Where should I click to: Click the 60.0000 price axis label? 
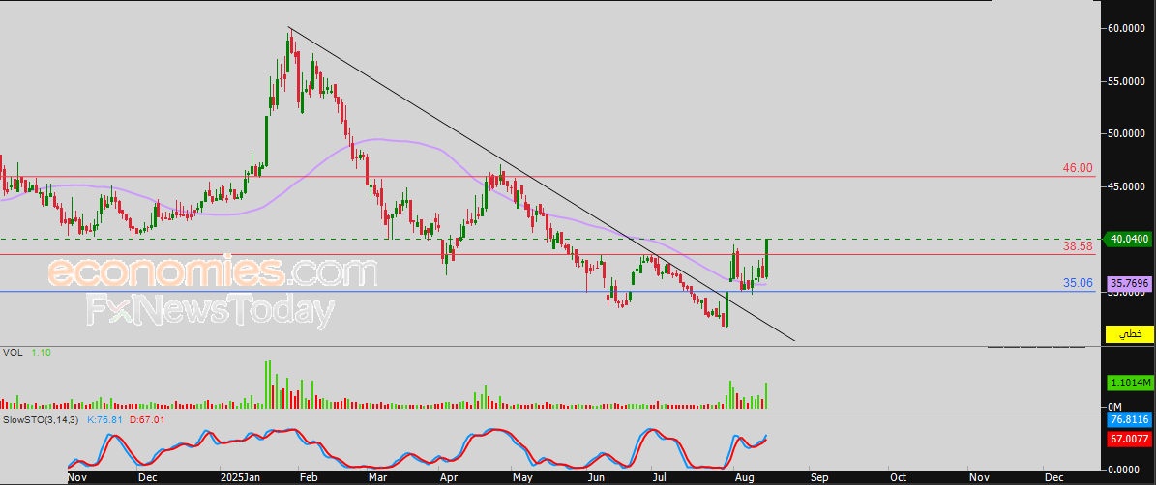(x=1127, y=28)
